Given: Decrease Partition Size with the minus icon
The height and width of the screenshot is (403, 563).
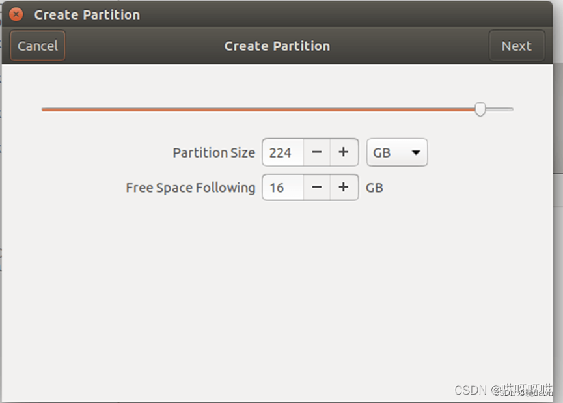Looking at the screenshot, I should pyautogui.click(x=317, y=152).
